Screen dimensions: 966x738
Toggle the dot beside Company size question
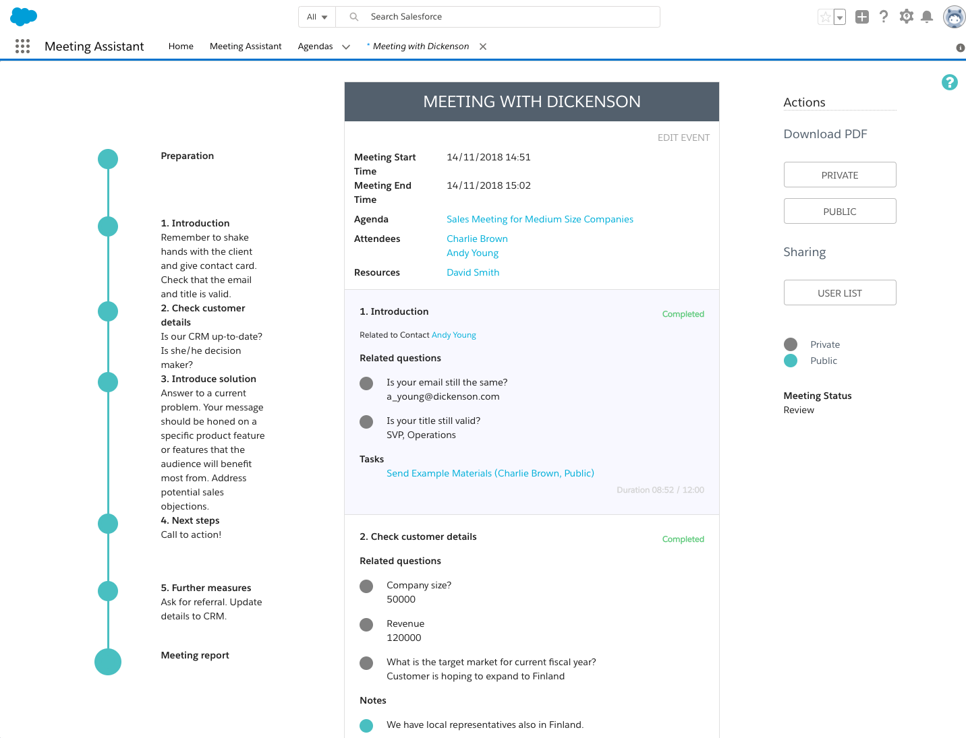[366, 586]
